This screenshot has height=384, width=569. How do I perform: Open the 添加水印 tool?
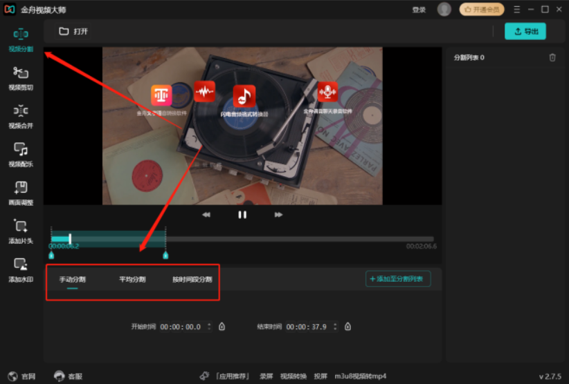pos(21,270)
